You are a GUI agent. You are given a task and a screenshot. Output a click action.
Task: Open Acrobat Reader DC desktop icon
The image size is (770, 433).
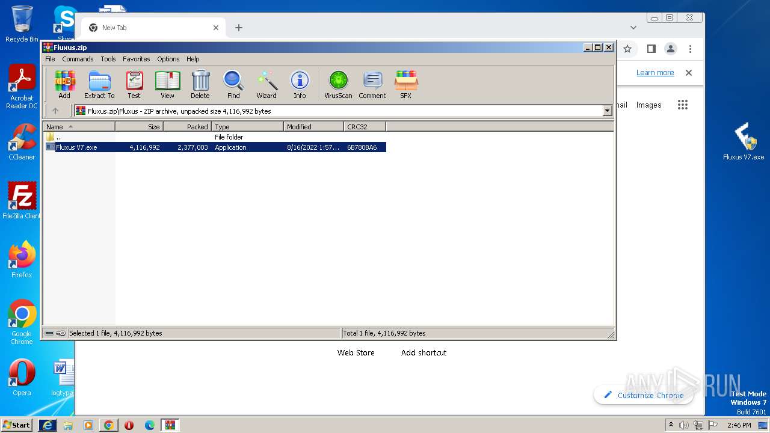(x=22, y=87)
